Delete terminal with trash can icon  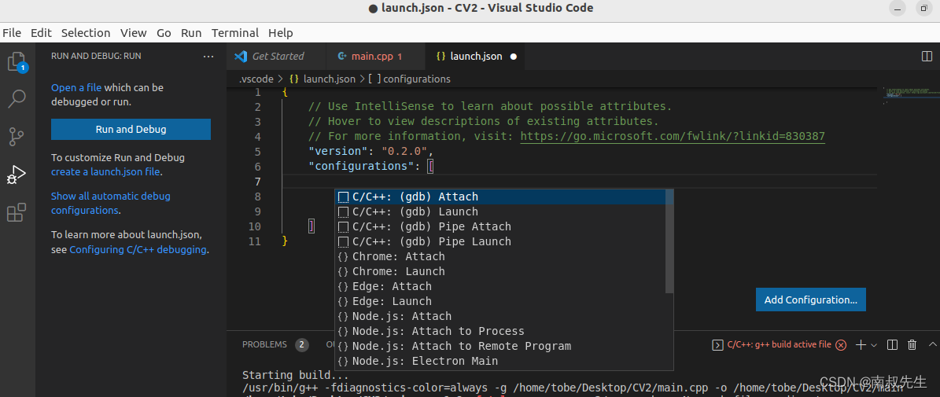[912, 344]
